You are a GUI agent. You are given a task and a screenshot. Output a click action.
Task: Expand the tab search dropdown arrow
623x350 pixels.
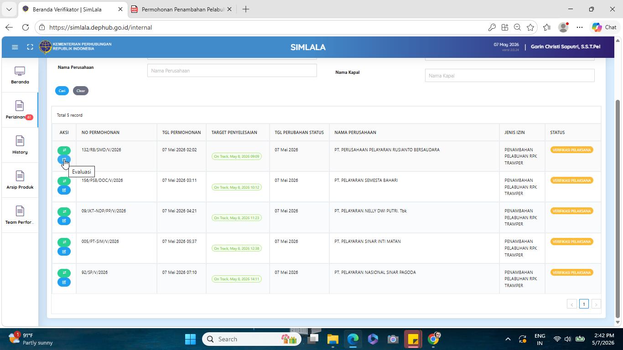click(x=9, y=9)
